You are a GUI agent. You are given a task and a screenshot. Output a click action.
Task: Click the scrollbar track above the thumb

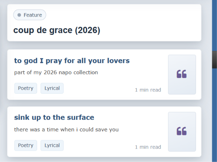[214, 25]
